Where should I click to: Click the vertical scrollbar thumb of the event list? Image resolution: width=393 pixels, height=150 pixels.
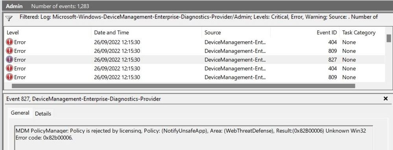pos(389,38)
